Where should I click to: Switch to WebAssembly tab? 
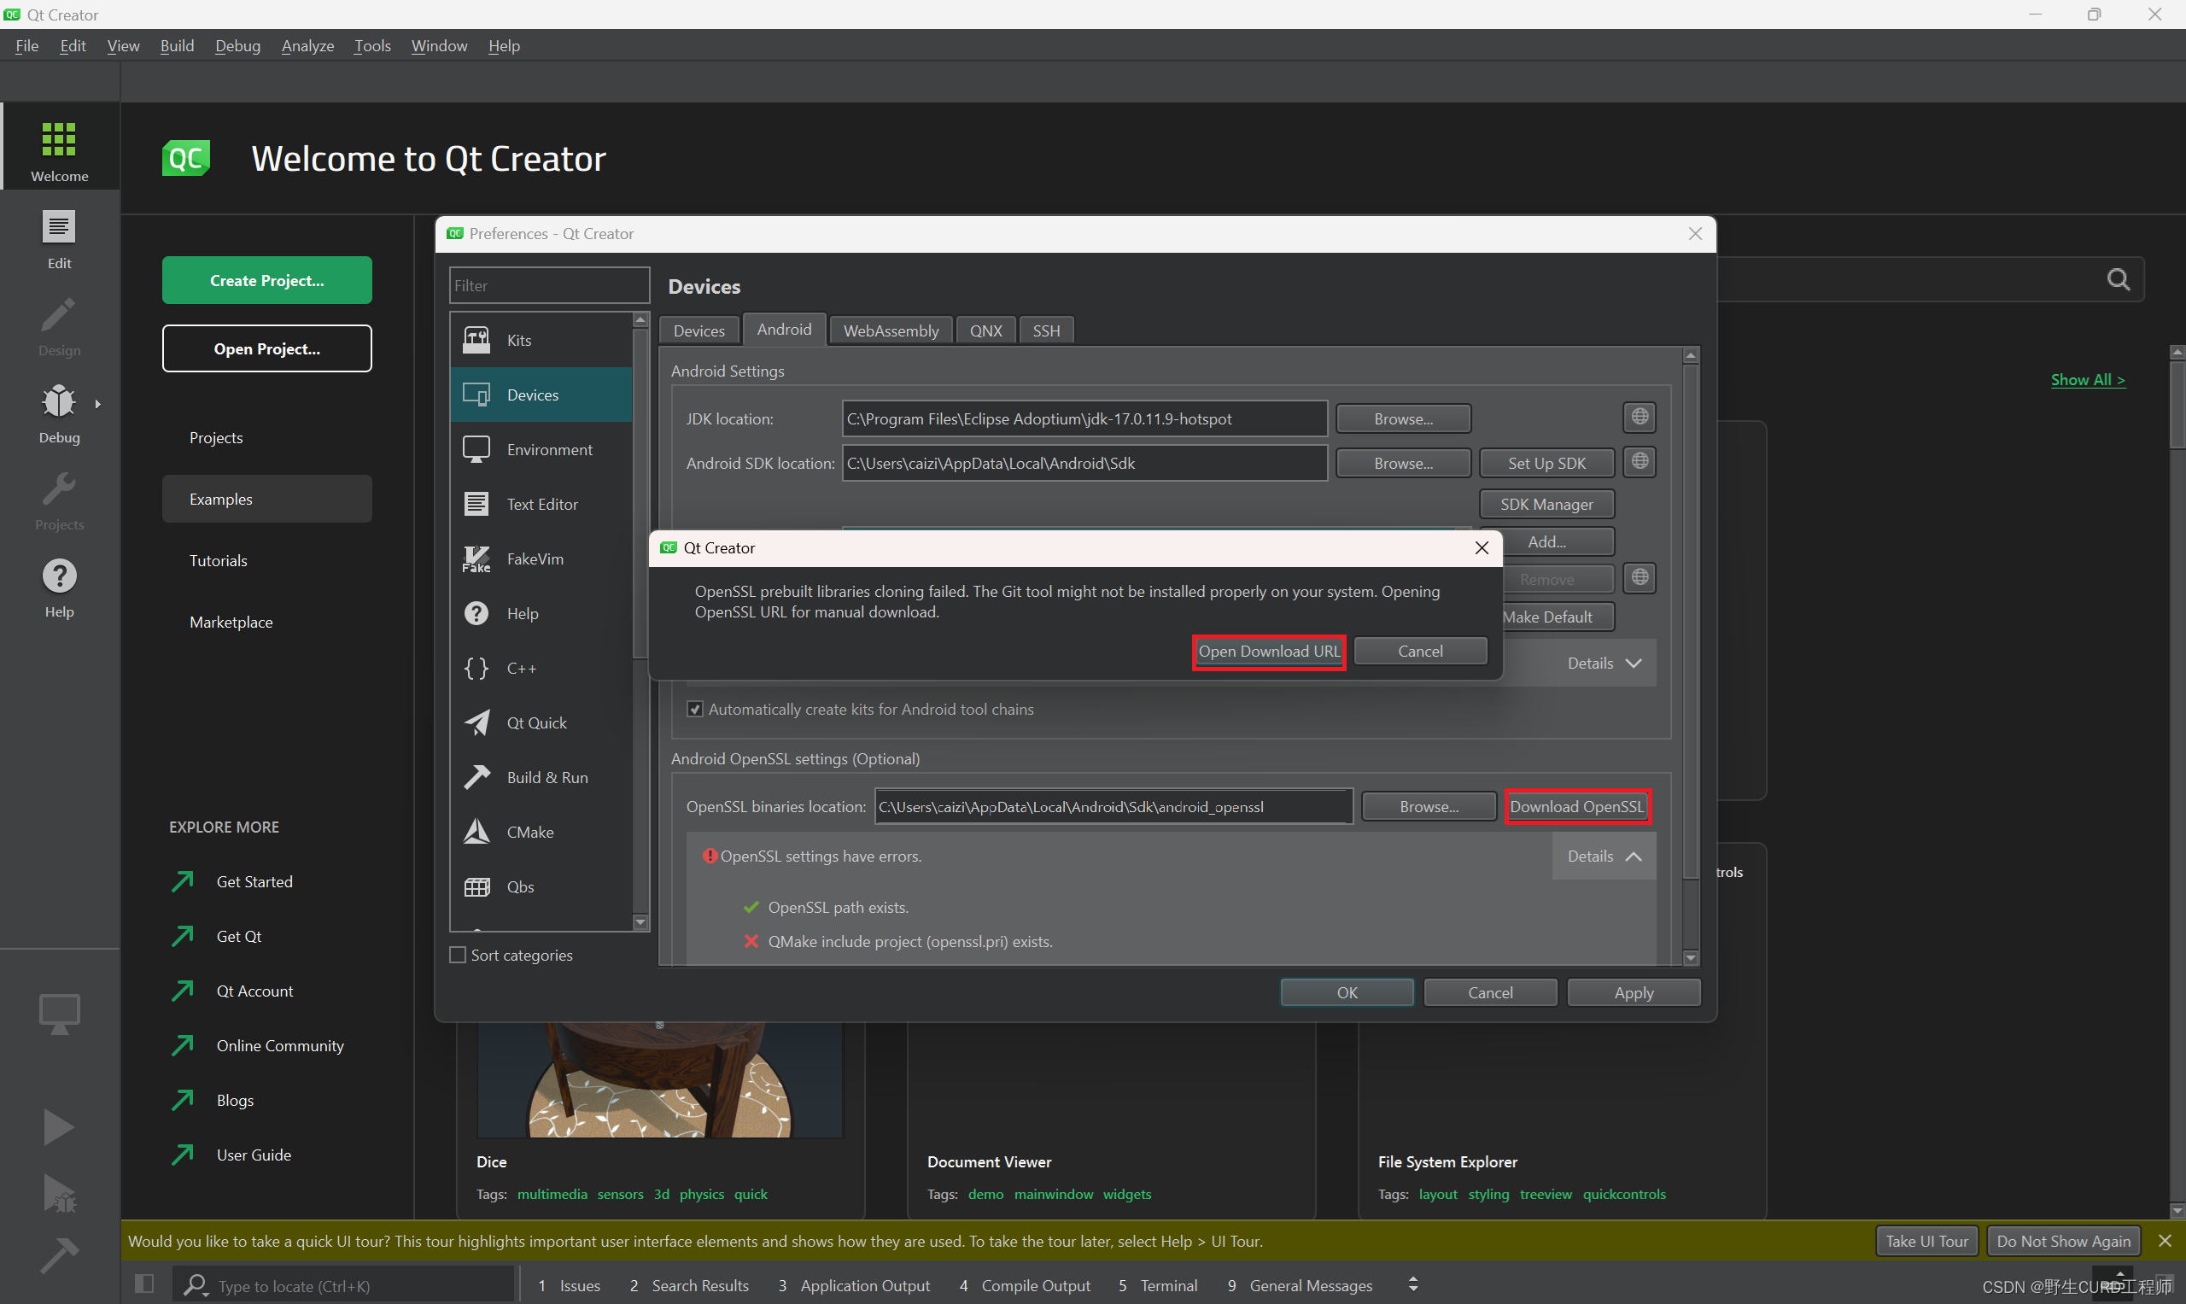(891, 330)
